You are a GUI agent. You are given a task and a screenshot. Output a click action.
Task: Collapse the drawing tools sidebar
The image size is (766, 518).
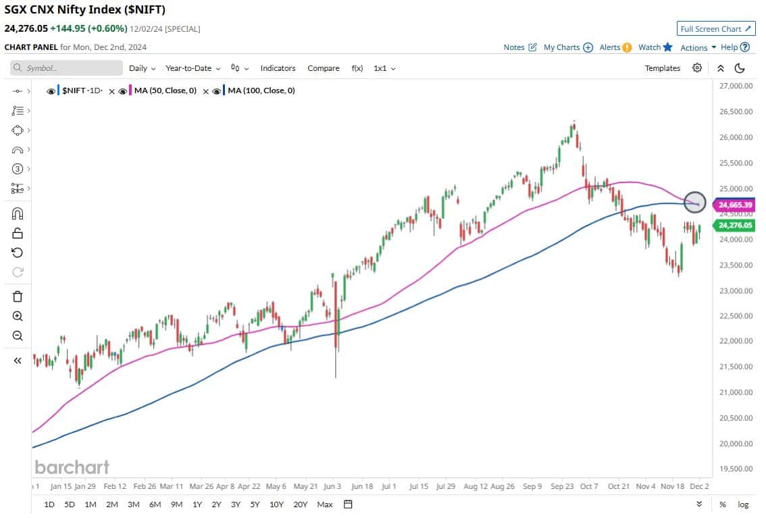(x=17, y=361)
